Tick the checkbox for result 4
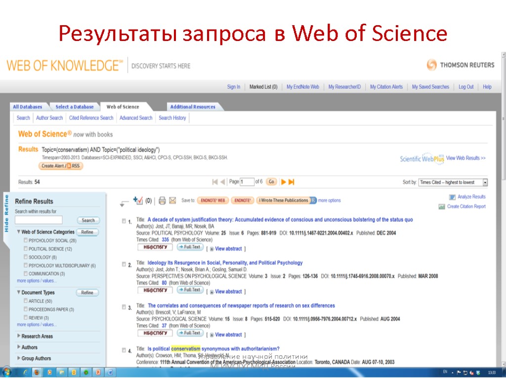The height and width of the screenshot is (379, 506). coord(124,350)
